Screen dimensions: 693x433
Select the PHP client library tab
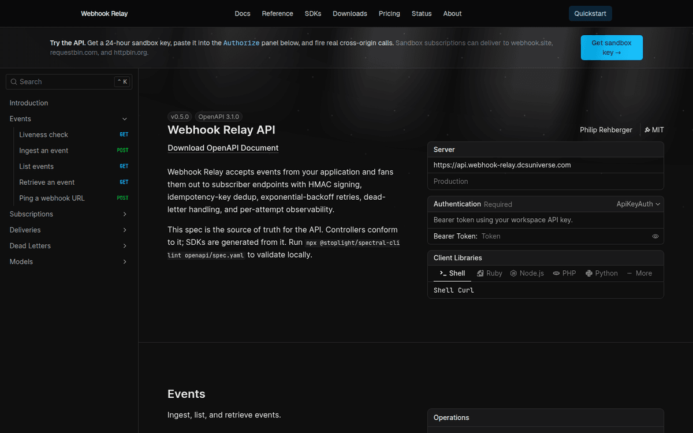pyautogui.click(x=564, y=273)
